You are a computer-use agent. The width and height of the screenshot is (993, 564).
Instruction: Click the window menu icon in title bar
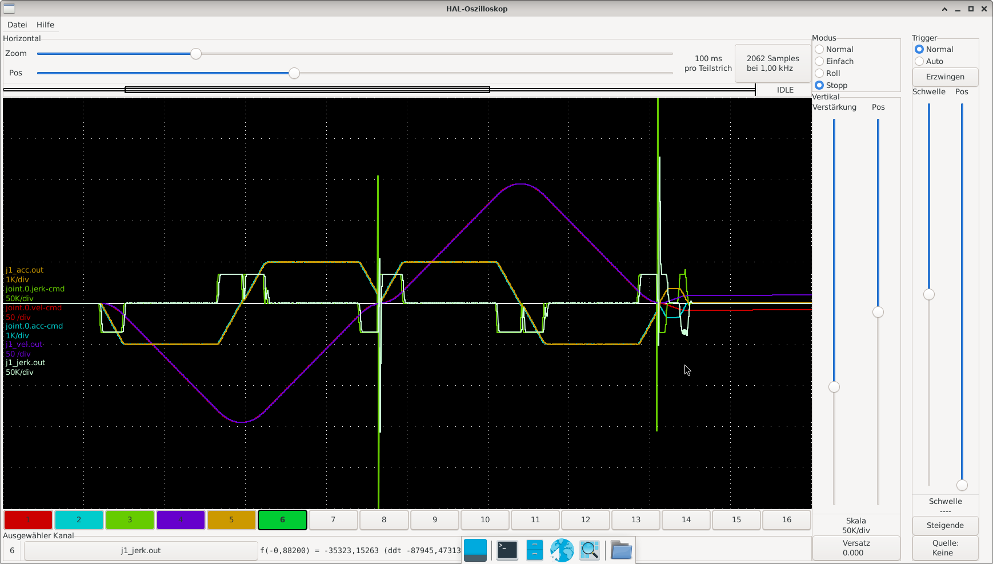tap(9, 9)
